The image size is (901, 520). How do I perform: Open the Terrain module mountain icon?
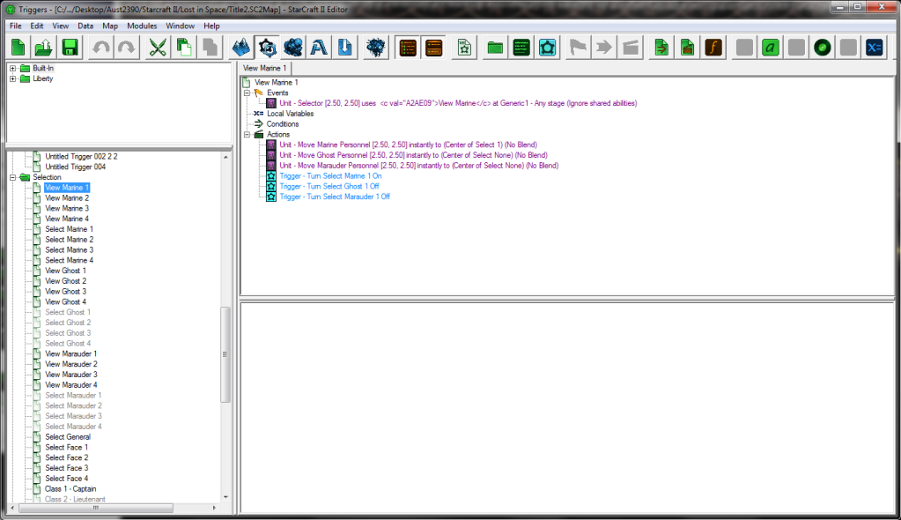240,48
